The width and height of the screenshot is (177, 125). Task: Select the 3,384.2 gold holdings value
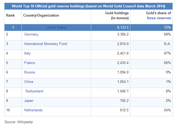coord(123,34)
